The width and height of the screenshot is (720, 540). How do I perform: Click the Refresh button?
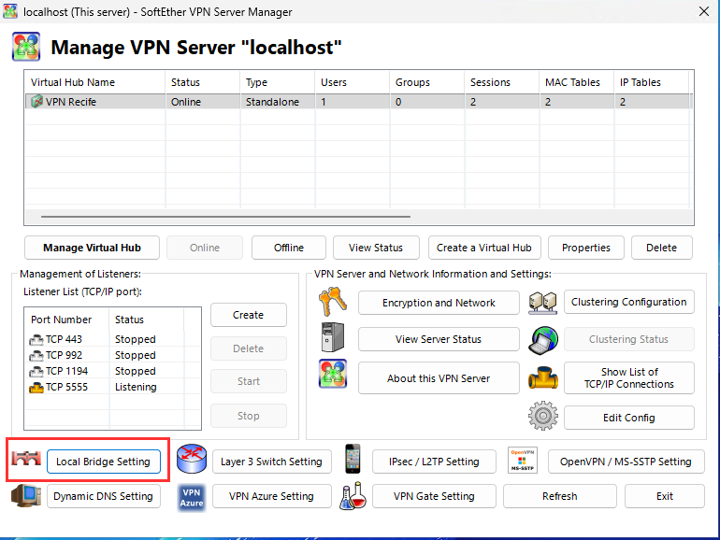(560, 496)
